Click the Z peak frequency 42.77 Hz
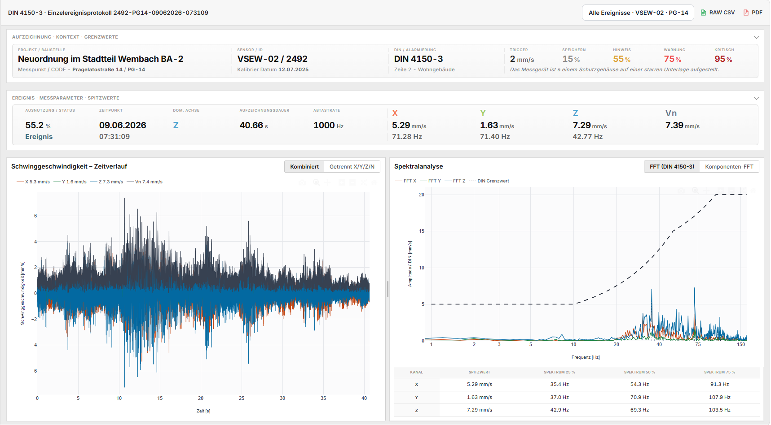Viewport: 771px width, 425px height. pyautogui.click(x=587, y=137)
